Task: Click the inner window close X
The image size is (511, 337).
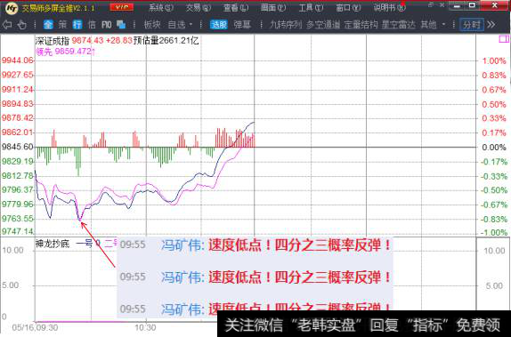Action: click(x=442, y=4)
